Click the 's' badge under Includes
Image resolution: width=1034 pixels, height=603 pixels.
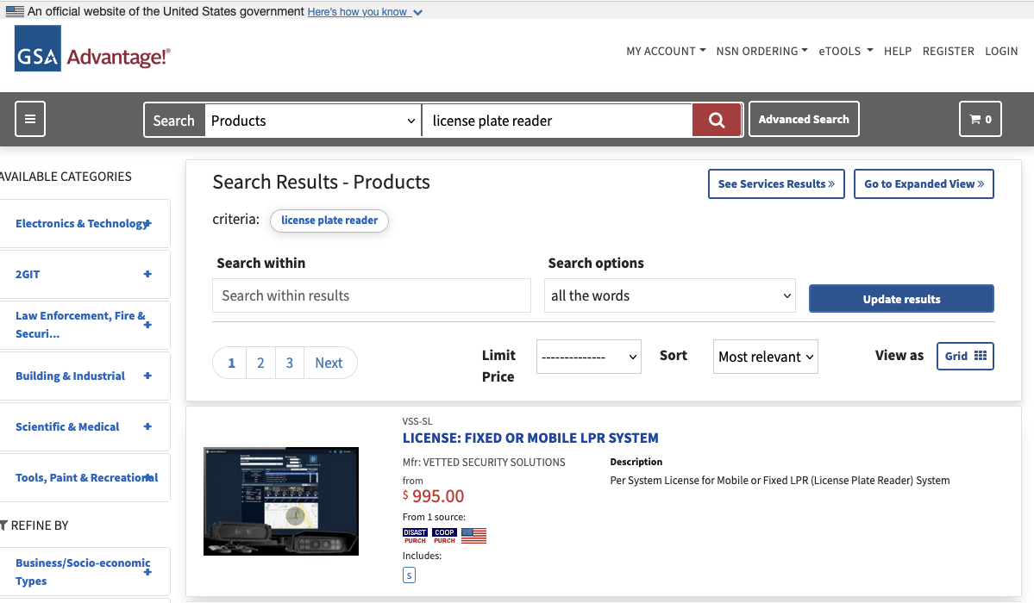[x=408, y=575]
